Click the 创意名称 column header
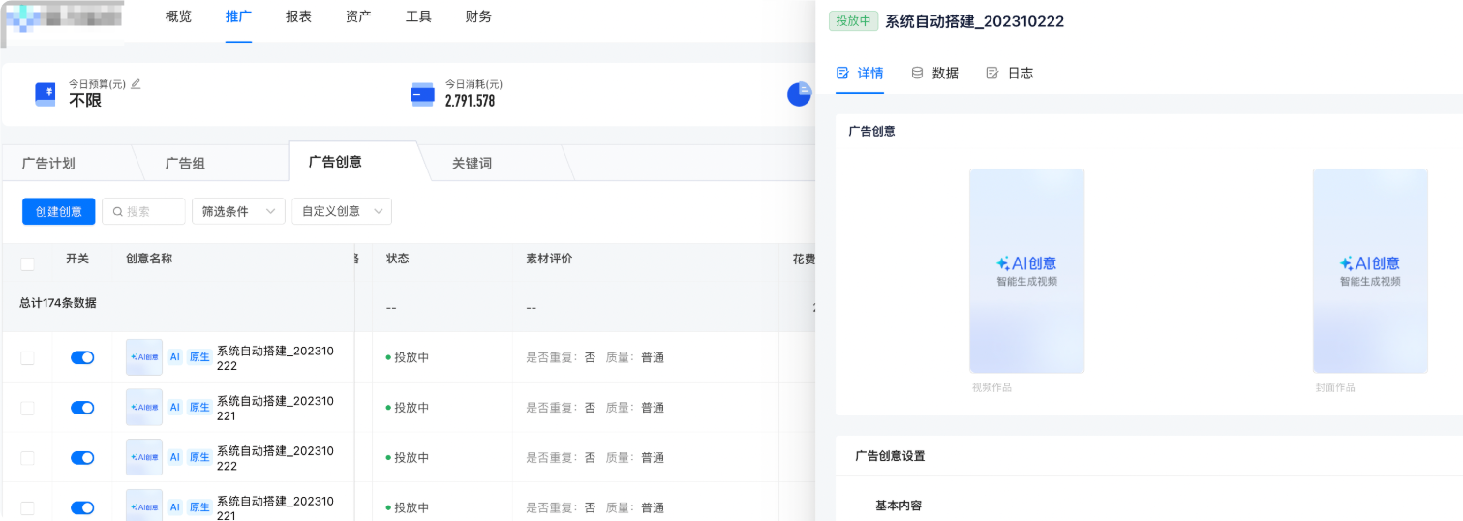Viewport: 1463px width, 521px height. coord(149,259)
